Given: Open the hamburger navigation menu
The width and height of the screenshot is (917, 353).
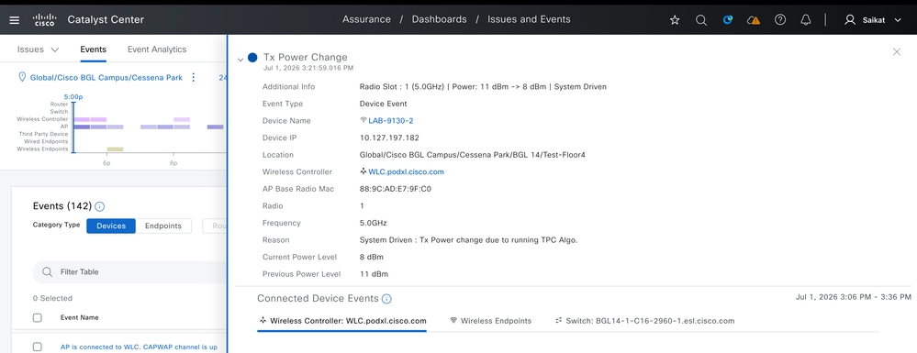Looking at the screenshot, I should [15, 20].
